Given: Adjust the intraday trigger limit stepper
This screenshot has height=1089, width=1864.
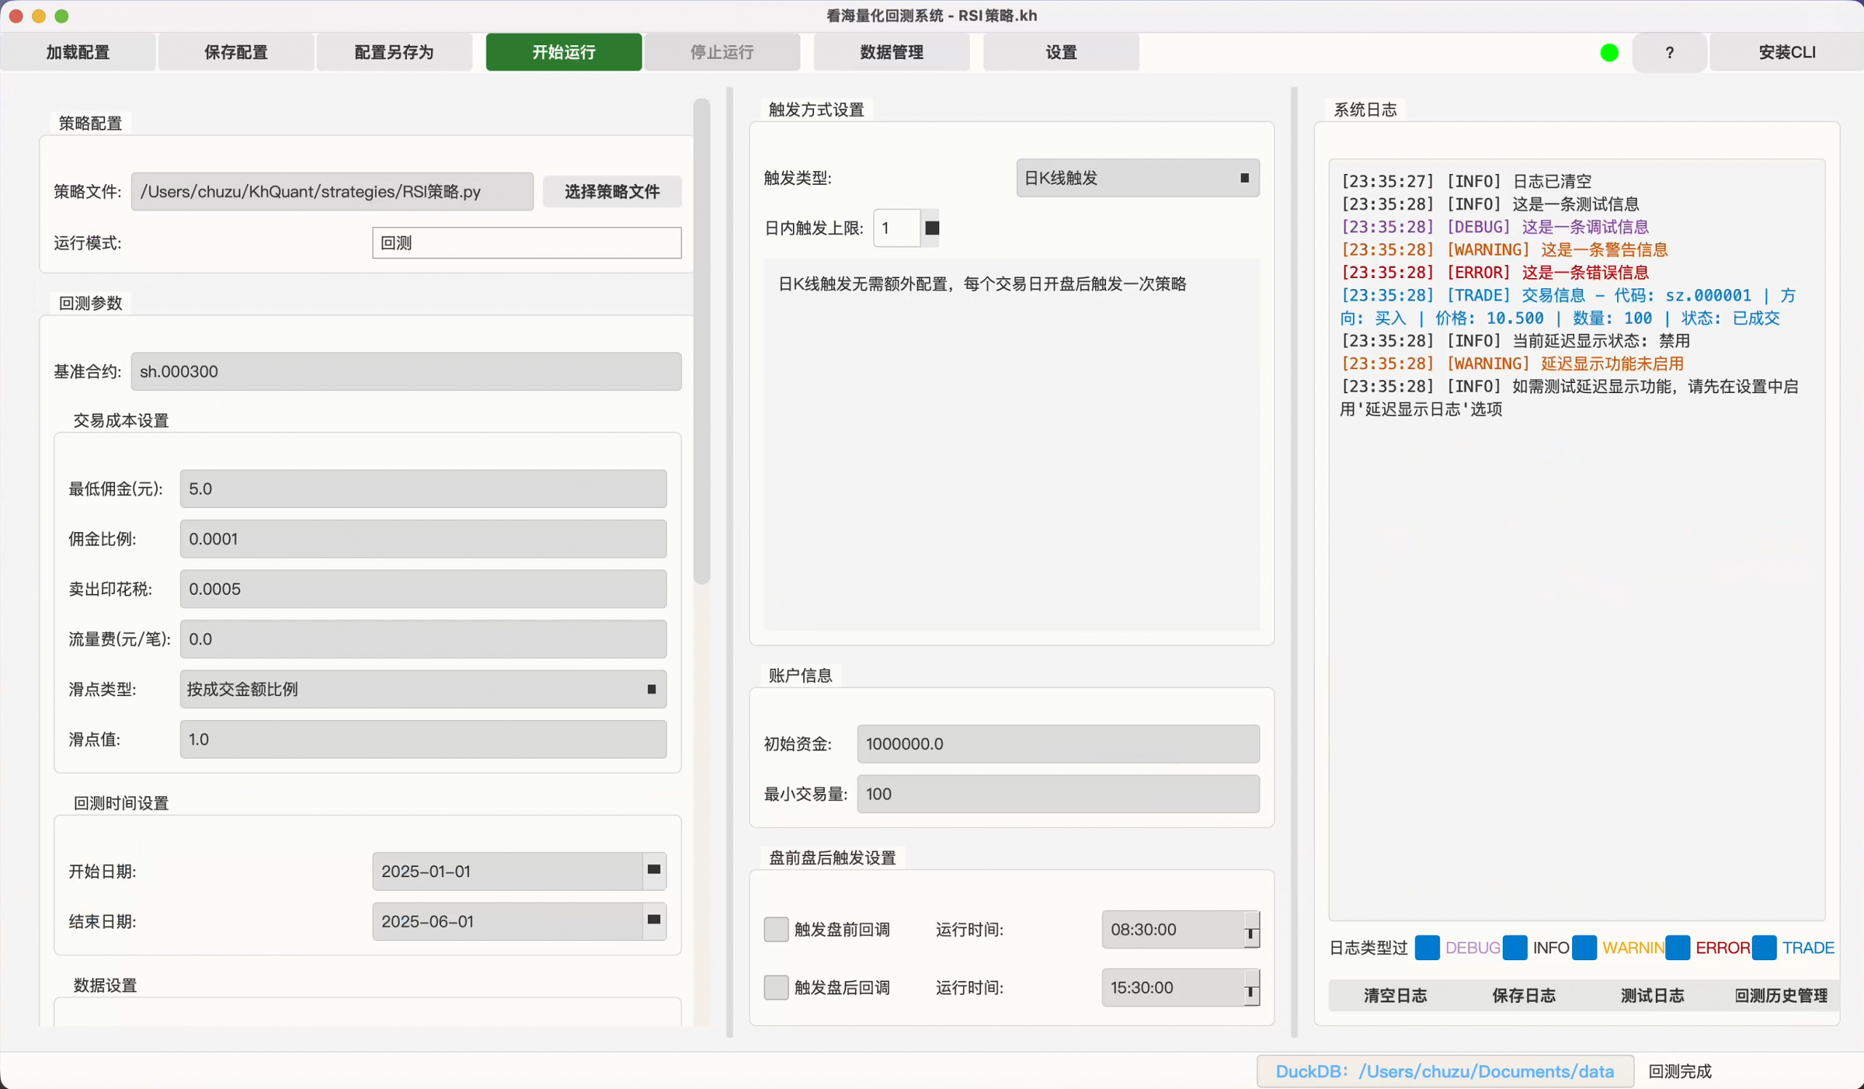Looking at the screenshot, I should 931,228.
